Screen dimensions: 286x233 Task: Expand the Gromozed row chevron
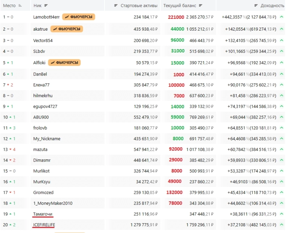(x=281, y=193)
